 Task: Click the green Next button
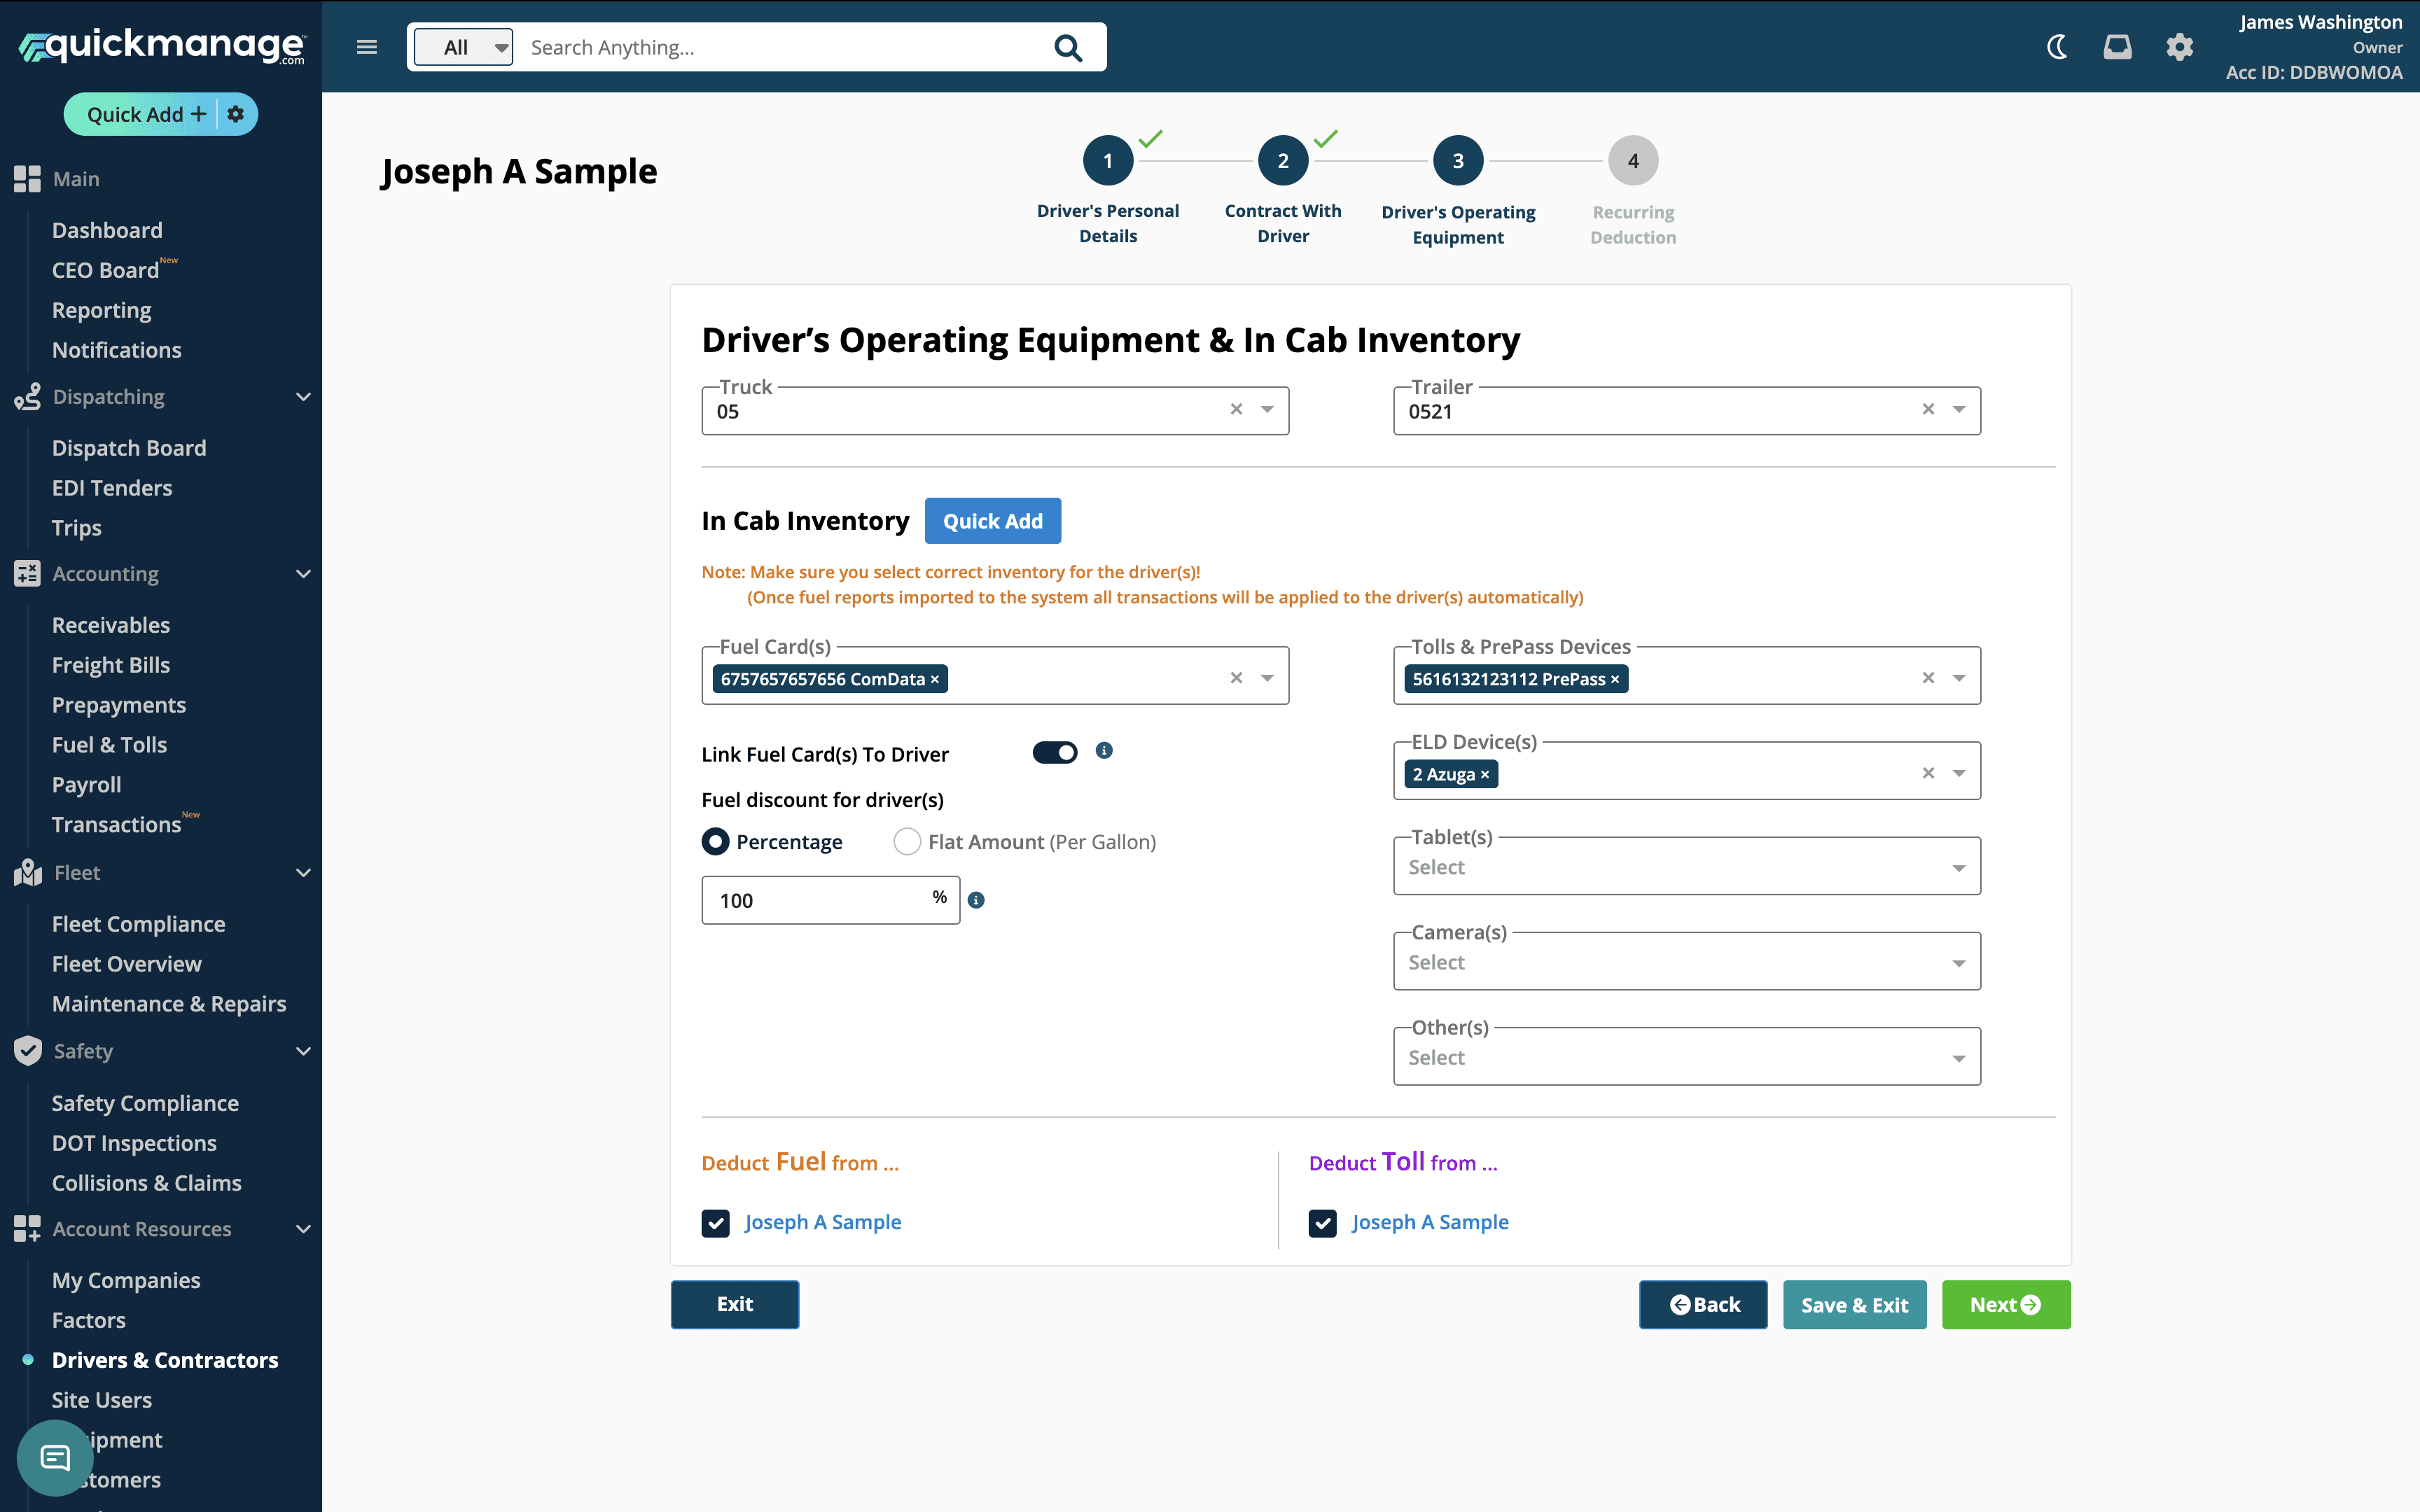click(2005, 1305)
